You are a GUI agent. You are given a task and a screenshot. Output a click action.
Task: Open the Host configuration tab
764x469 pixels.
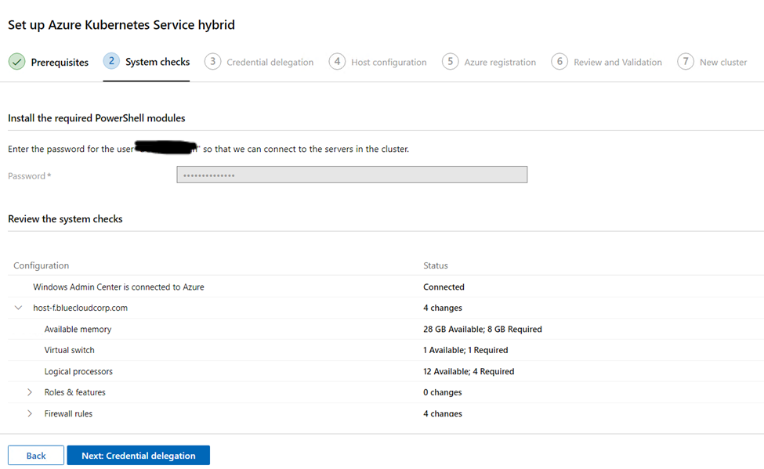378,62
